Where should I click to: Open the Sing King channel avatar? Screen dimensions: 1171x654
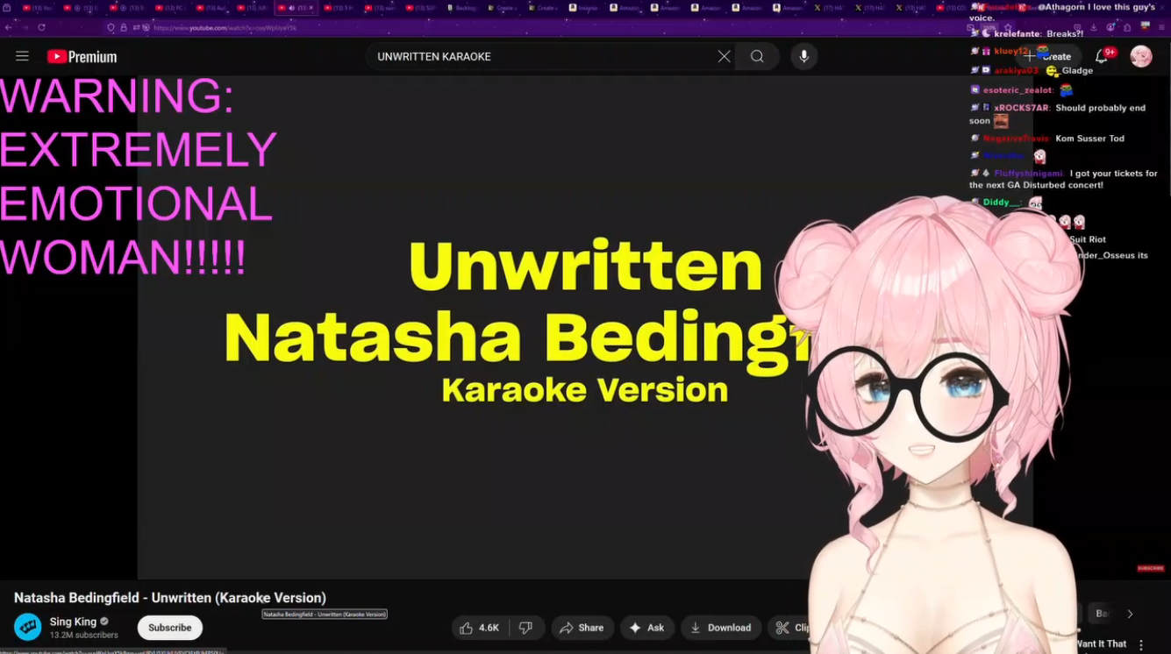(x=28, y=628)
